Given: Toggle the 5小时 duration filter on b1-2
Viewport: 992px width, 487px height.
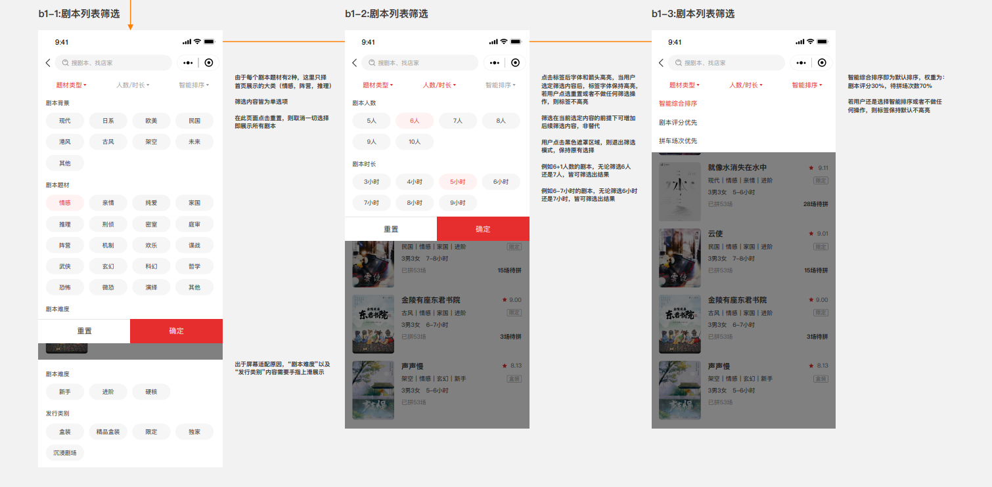Looking at the screenshot, I should pos(457,182).
